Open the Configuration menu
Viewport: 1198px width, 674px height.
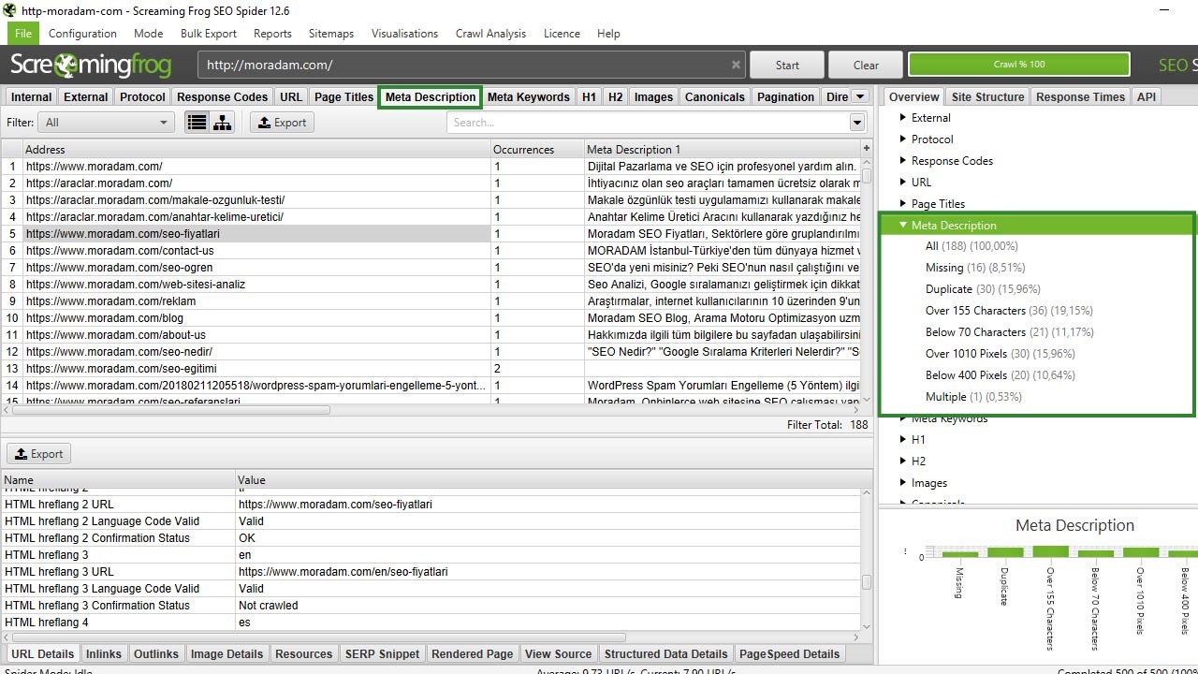coord(82,33)
